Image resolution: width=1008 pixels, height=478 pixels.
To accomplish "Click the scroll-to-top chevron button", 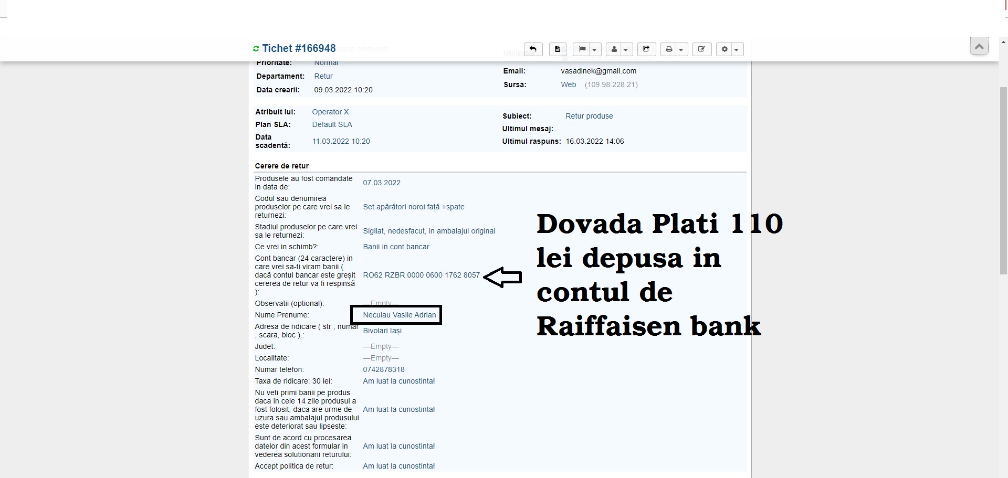I will tap(979, 47).
